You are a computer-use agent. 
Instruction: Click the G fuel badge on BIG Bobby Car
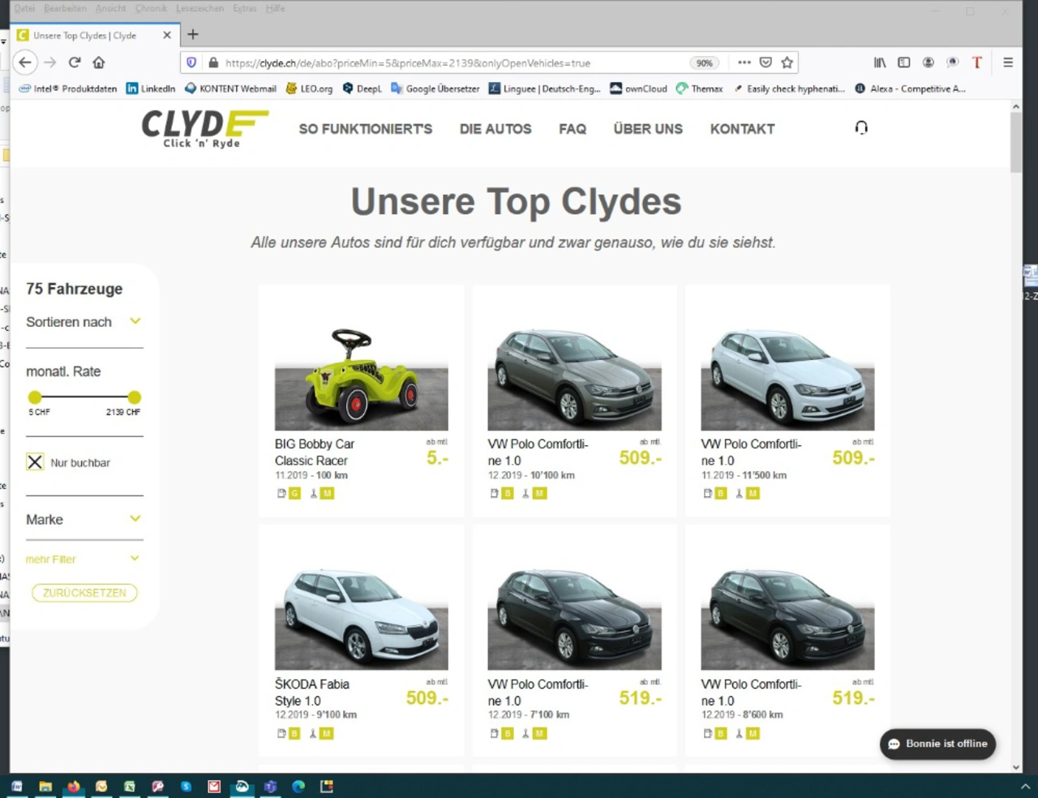tap(294, 493)
